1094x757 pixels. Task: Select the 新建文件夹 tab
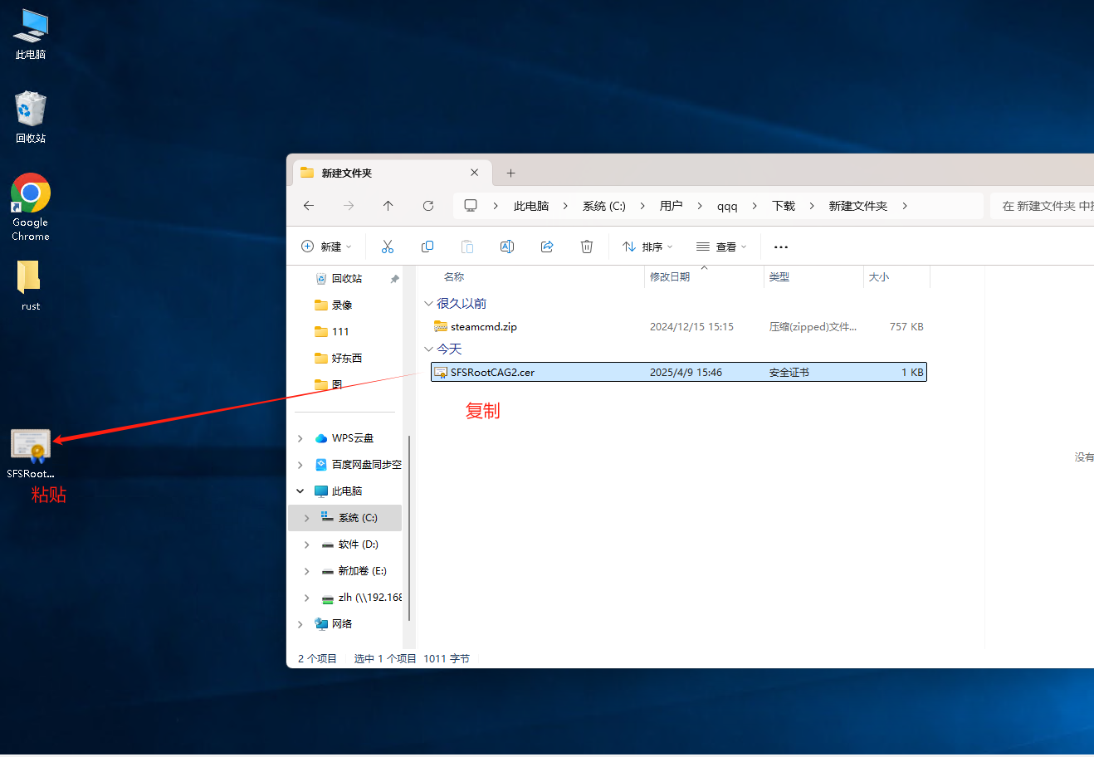point(393,173)
